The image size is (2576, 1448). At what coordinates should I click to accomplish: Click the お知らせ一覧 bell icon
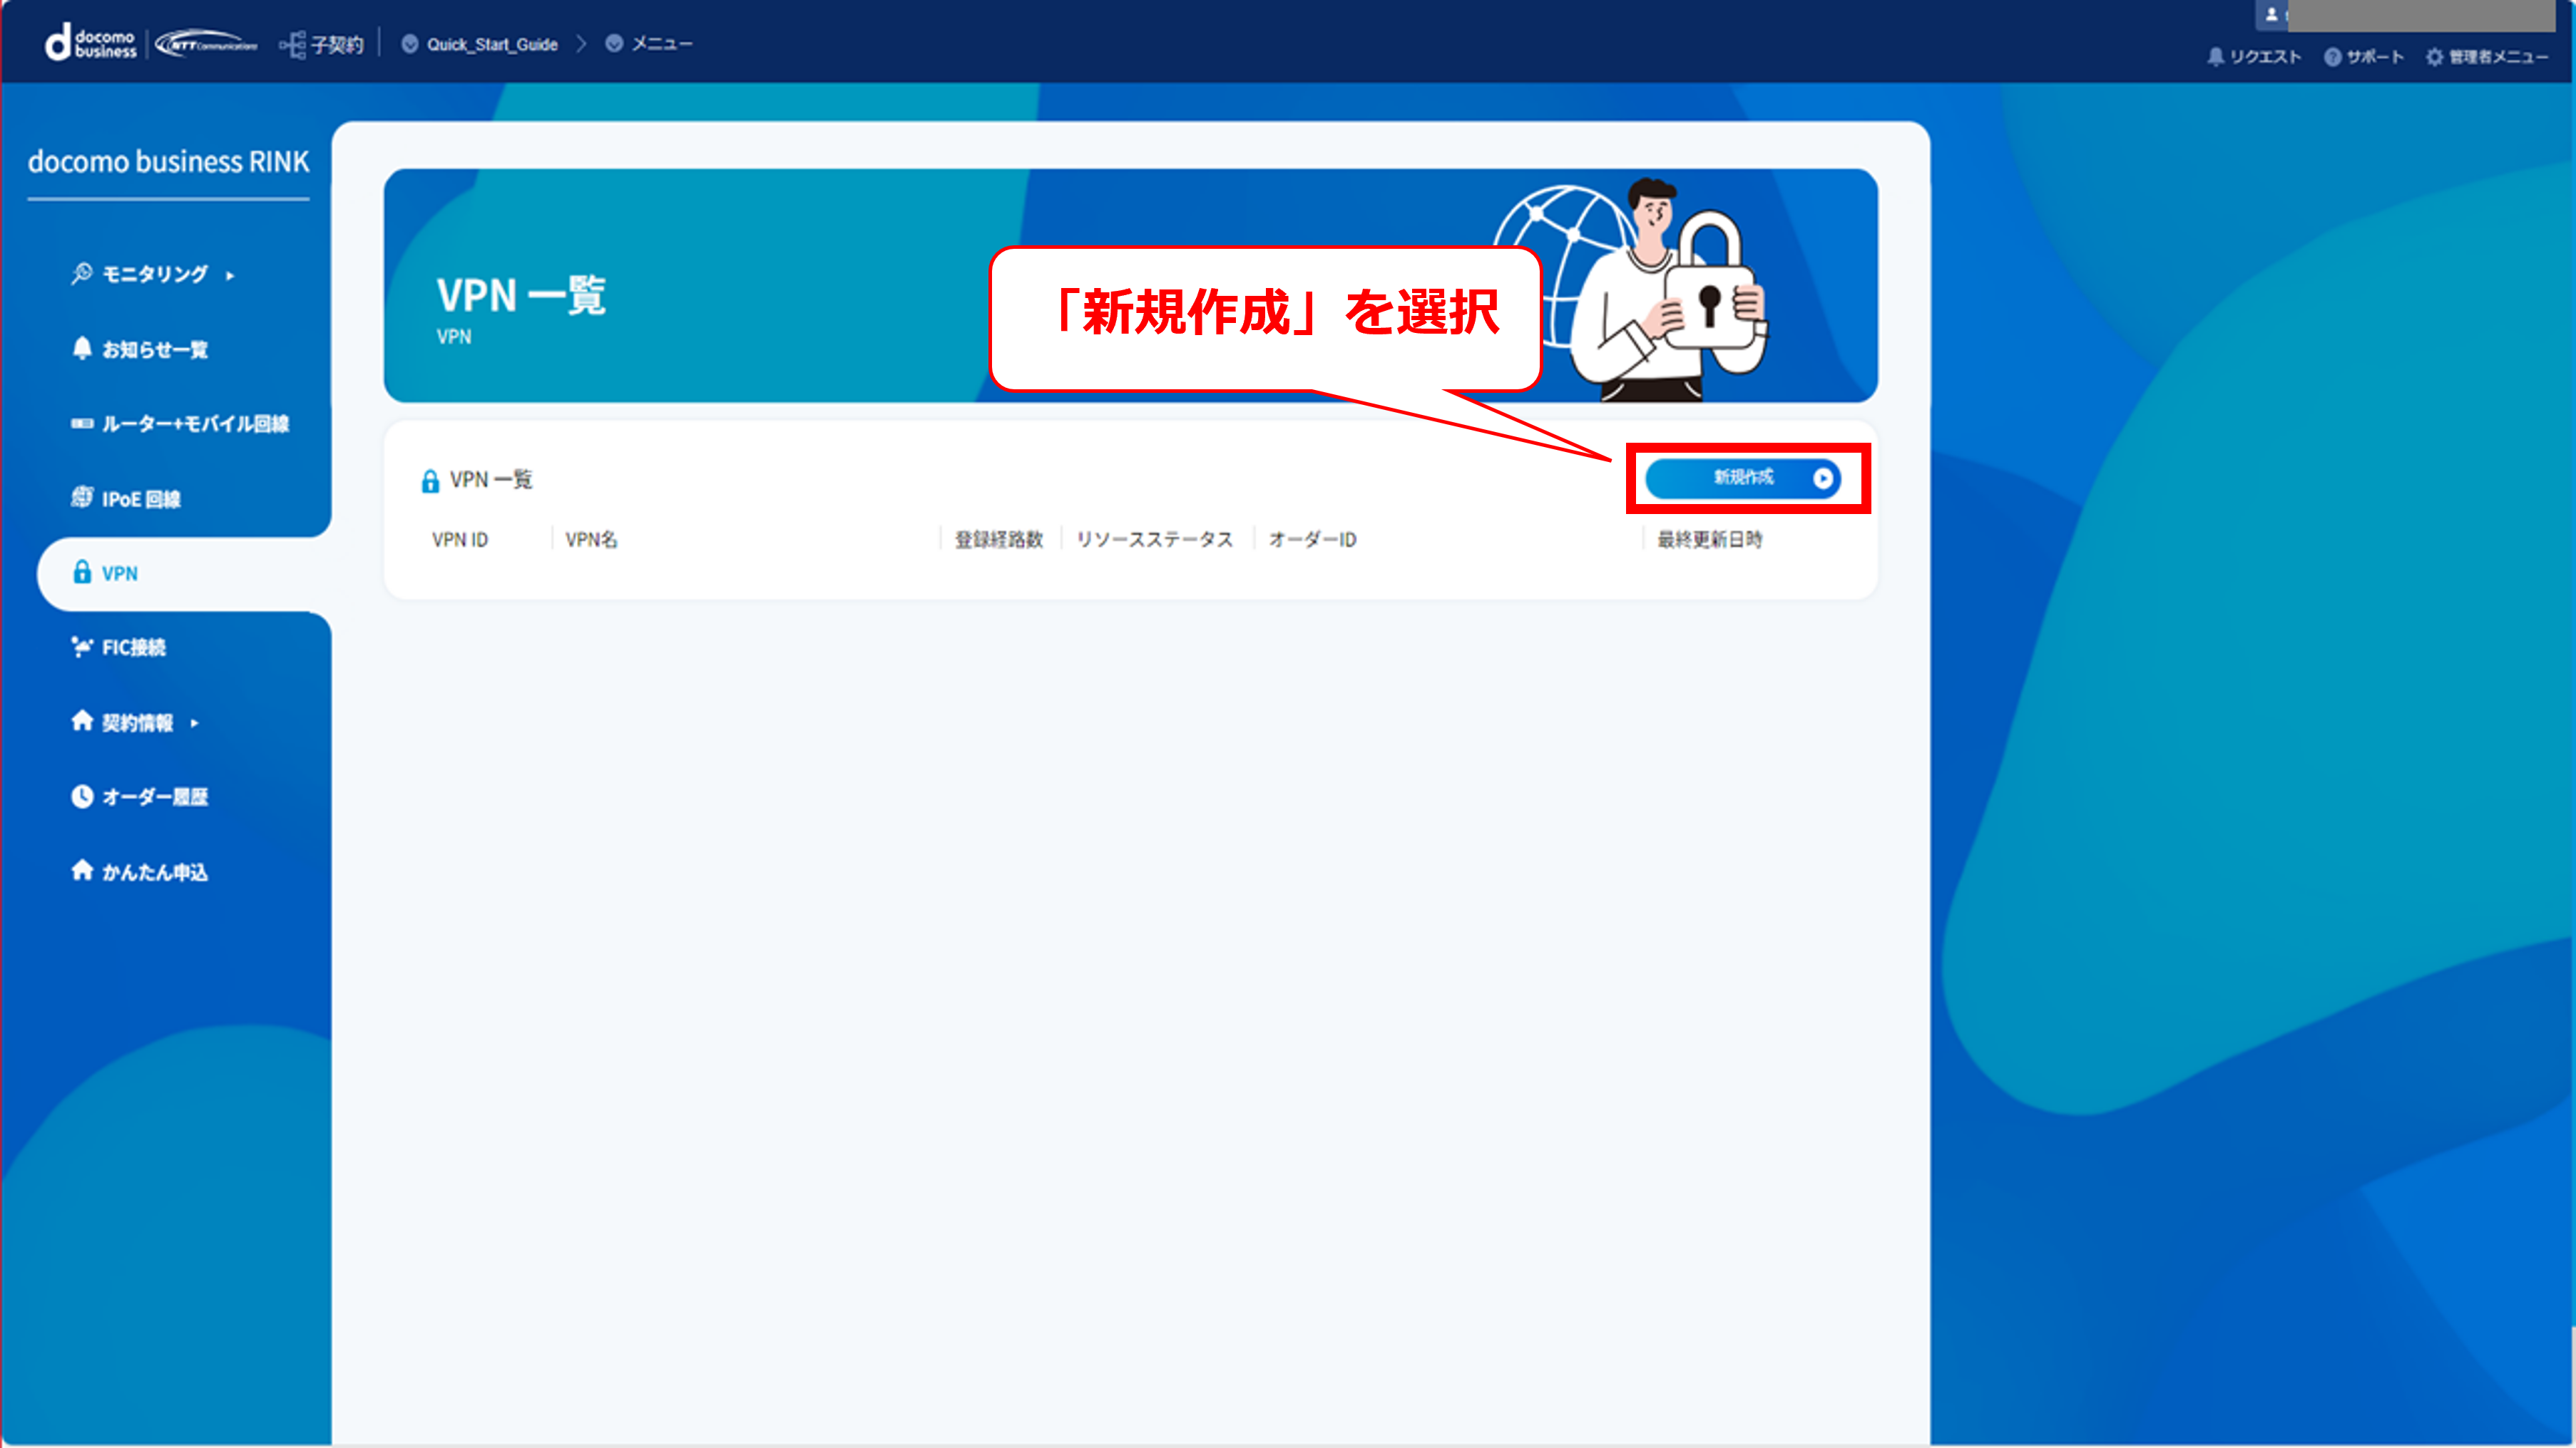tap(82, 348)
